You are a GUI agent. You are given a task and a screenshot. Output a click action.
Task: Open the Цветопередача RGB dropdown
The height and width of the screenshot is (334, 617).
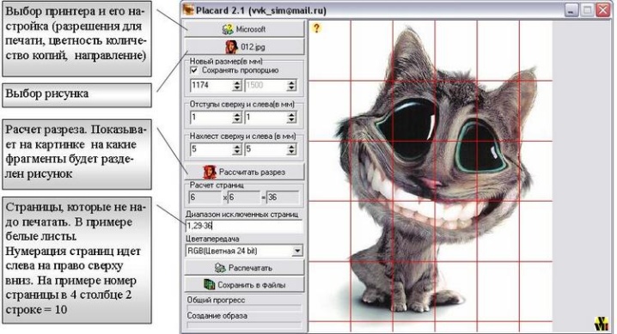tap(244, 251)
